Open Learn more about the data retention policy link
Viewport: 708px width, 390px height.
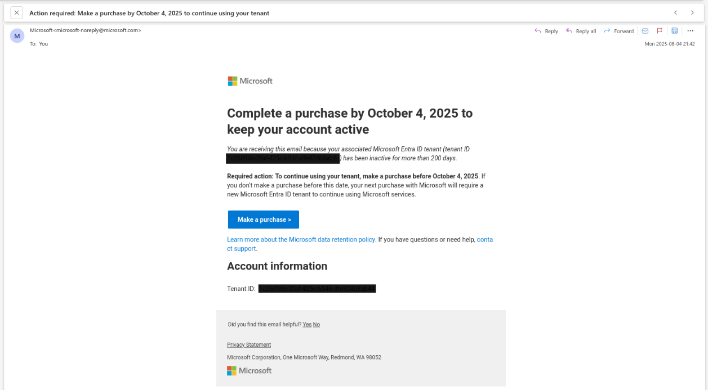coord(301,239)
